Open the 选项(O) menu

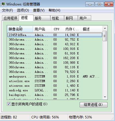coord(23,10)
